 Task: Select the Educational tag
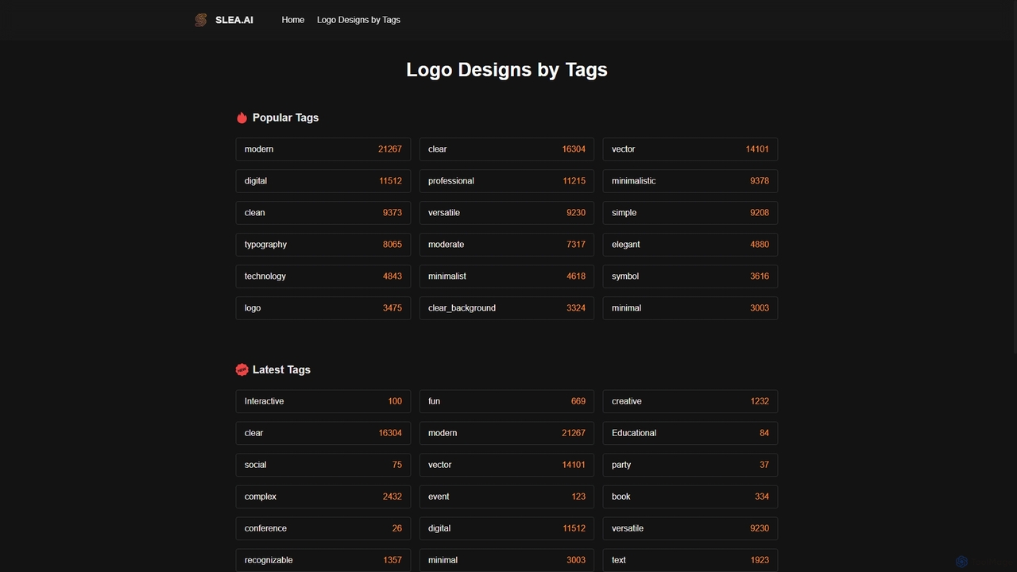click(x=690, y=433)
